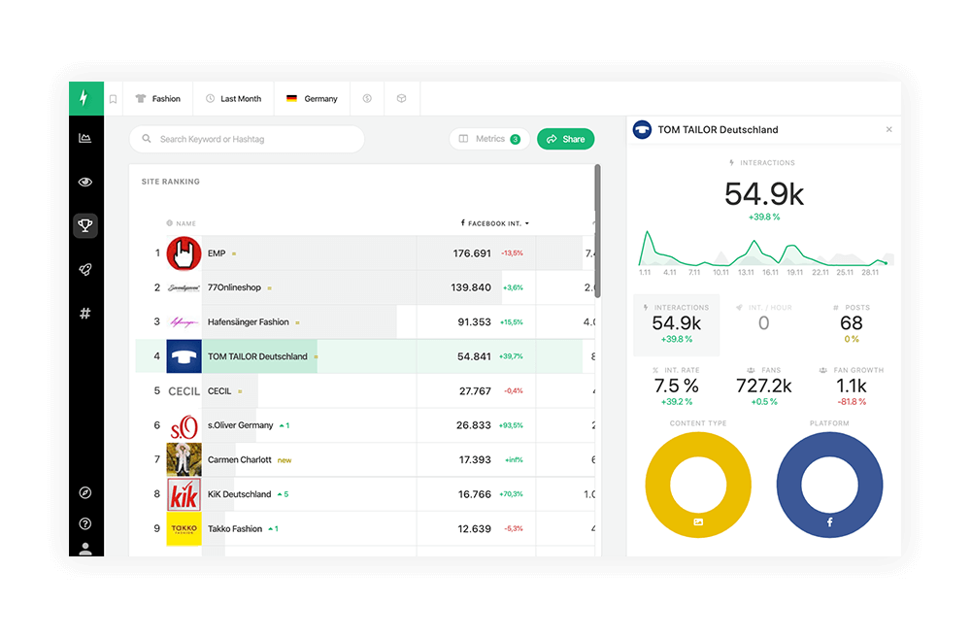
Task: Click the green Share button
Action: (x=565, y=139)
